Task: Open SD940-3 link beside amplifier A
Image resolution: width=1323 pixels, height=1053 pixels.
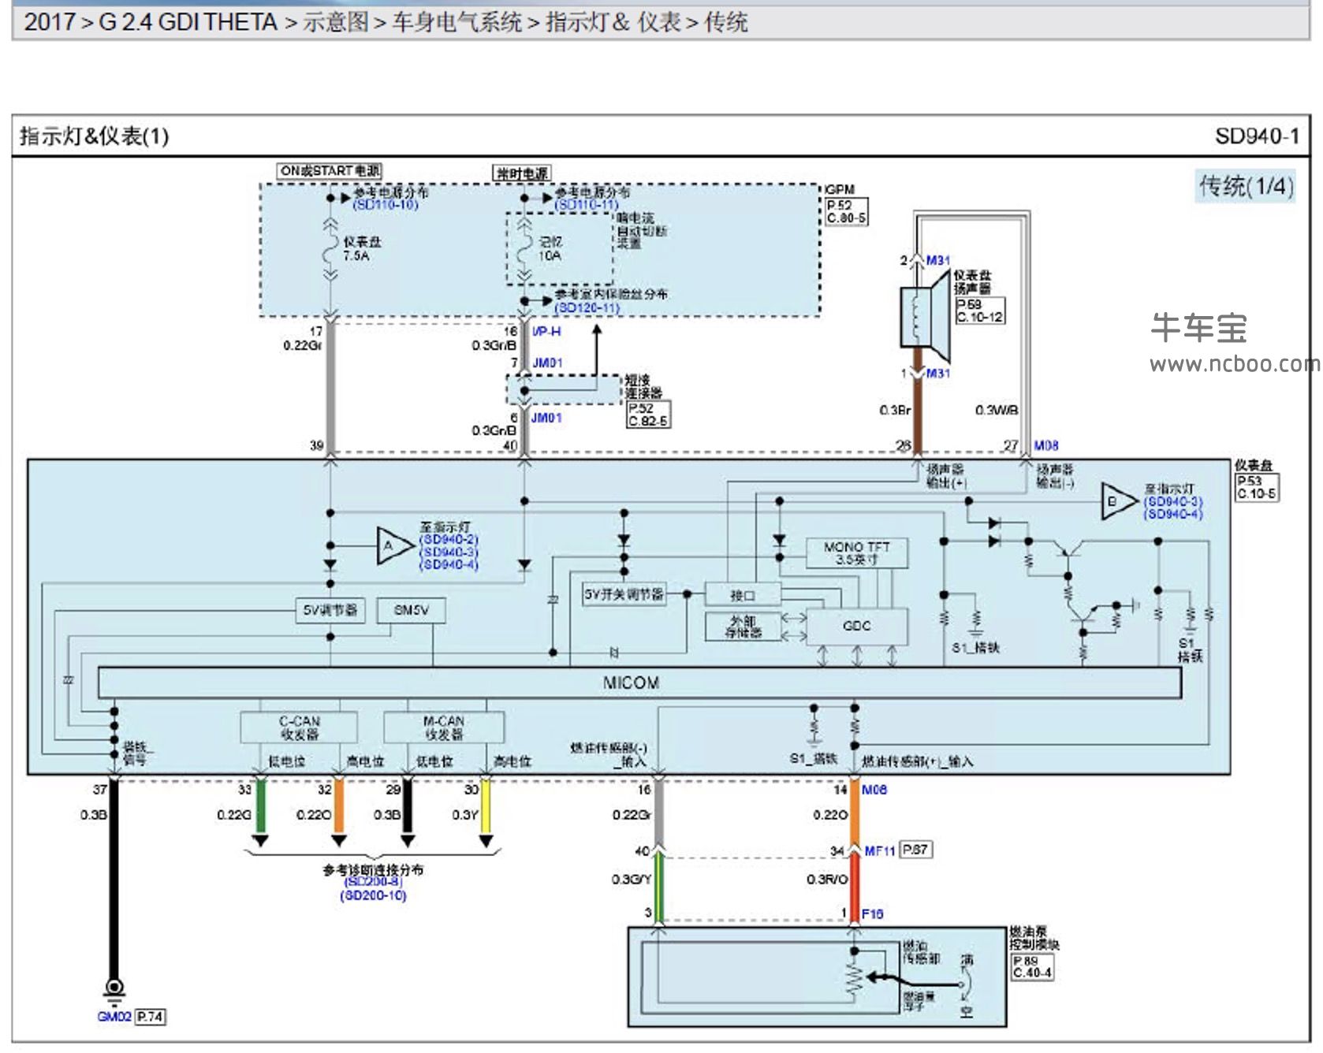Action: click(449, 552)
